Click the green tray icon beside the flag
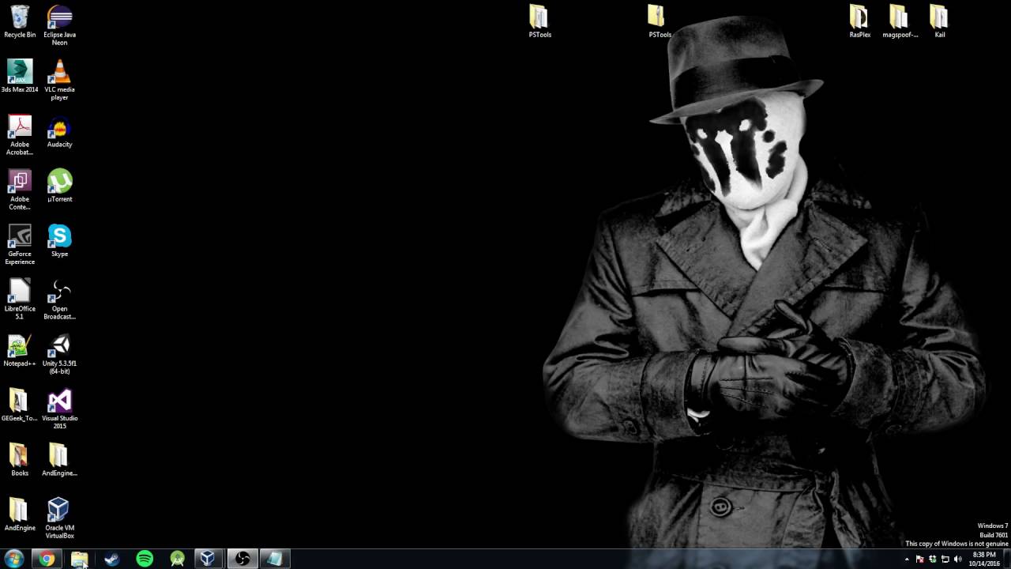Screen dimensions: 1011x569 (933, 560)
